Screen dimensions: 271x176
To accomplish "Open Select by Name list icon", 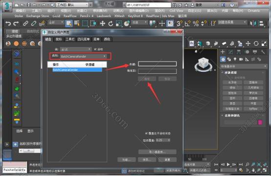I will [77, 23].
